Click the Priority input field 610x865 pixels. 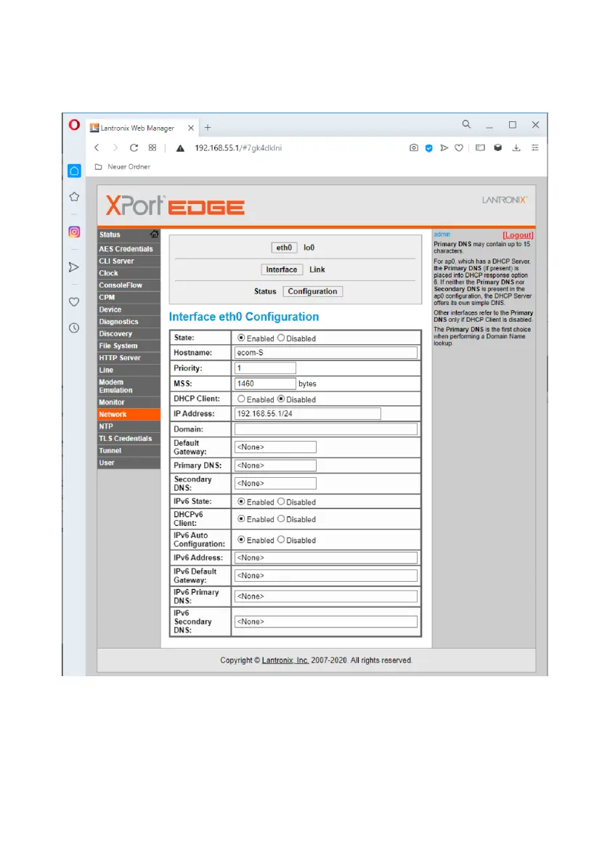(x=265, y=368)
